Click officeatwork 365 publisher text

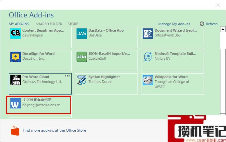tap(168, 35)
